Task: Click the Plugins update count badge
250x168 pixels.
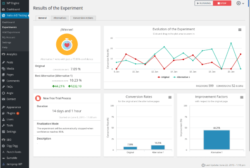Action: (18, 113)
